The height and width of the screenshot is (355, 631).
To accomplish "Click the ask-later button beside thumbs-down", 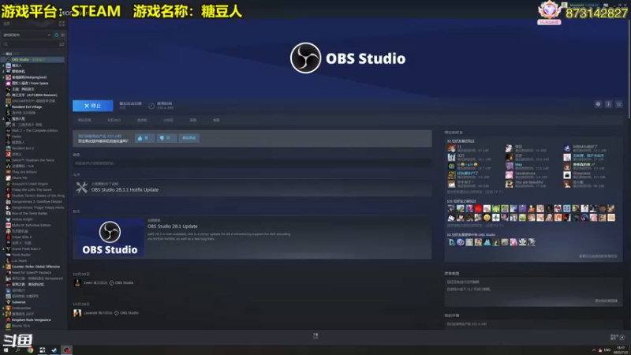I will click(x=189, y=138).
